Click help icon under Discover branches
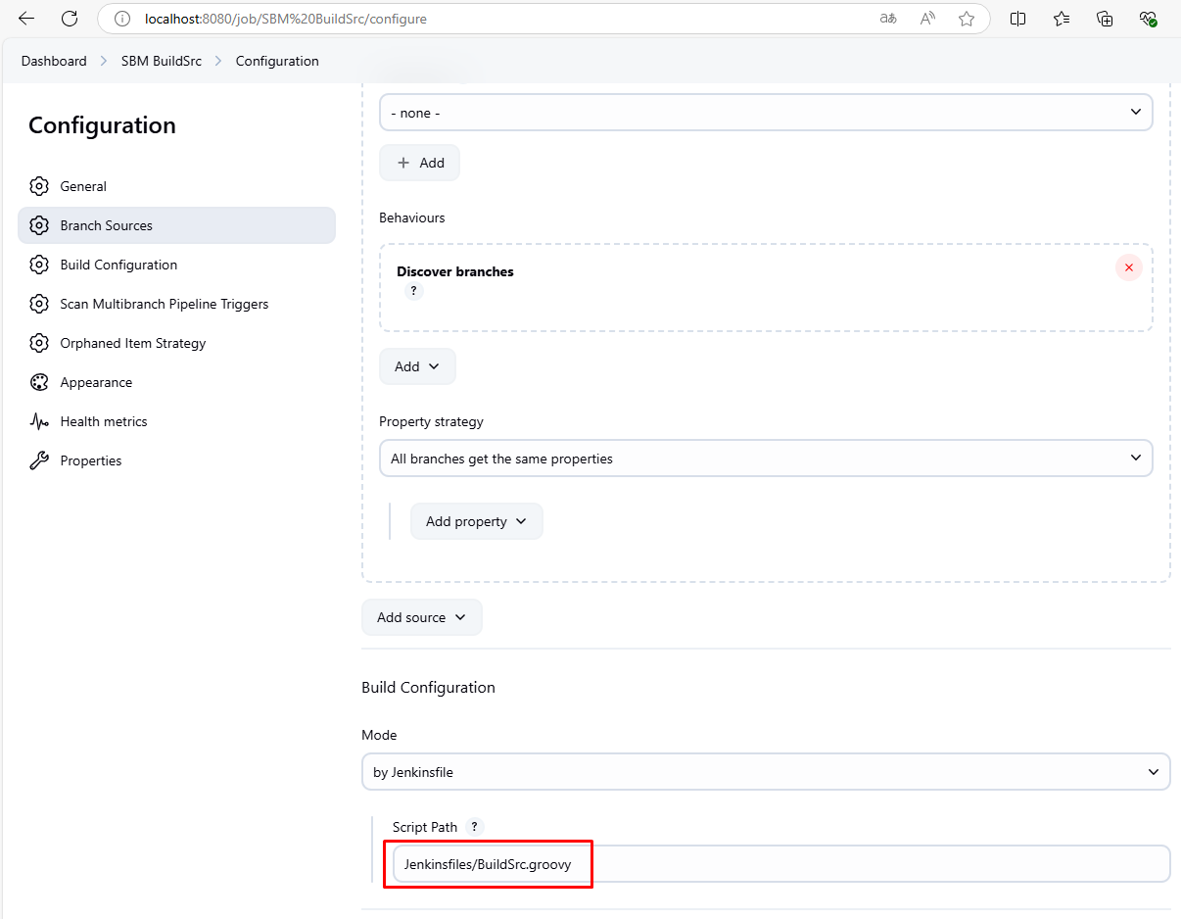 click(413, 291)
